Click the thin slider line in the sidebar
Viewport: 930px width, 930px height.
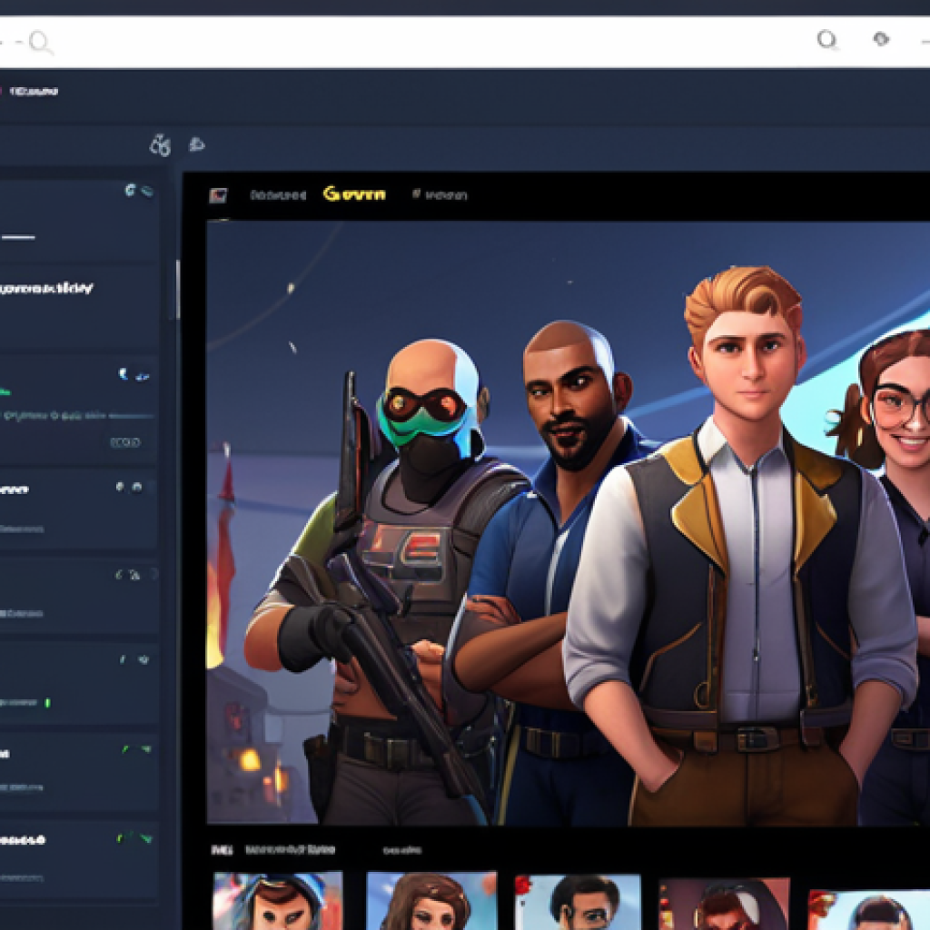click(x=131, y=416)
